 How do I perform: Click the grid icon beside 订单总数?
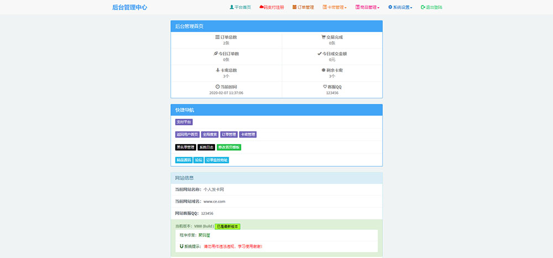click(x=217, y=37)
